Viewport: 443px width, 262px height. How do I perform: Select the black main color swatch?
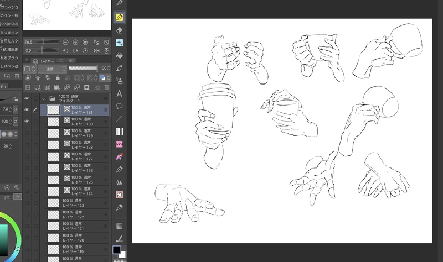point(117,250)
